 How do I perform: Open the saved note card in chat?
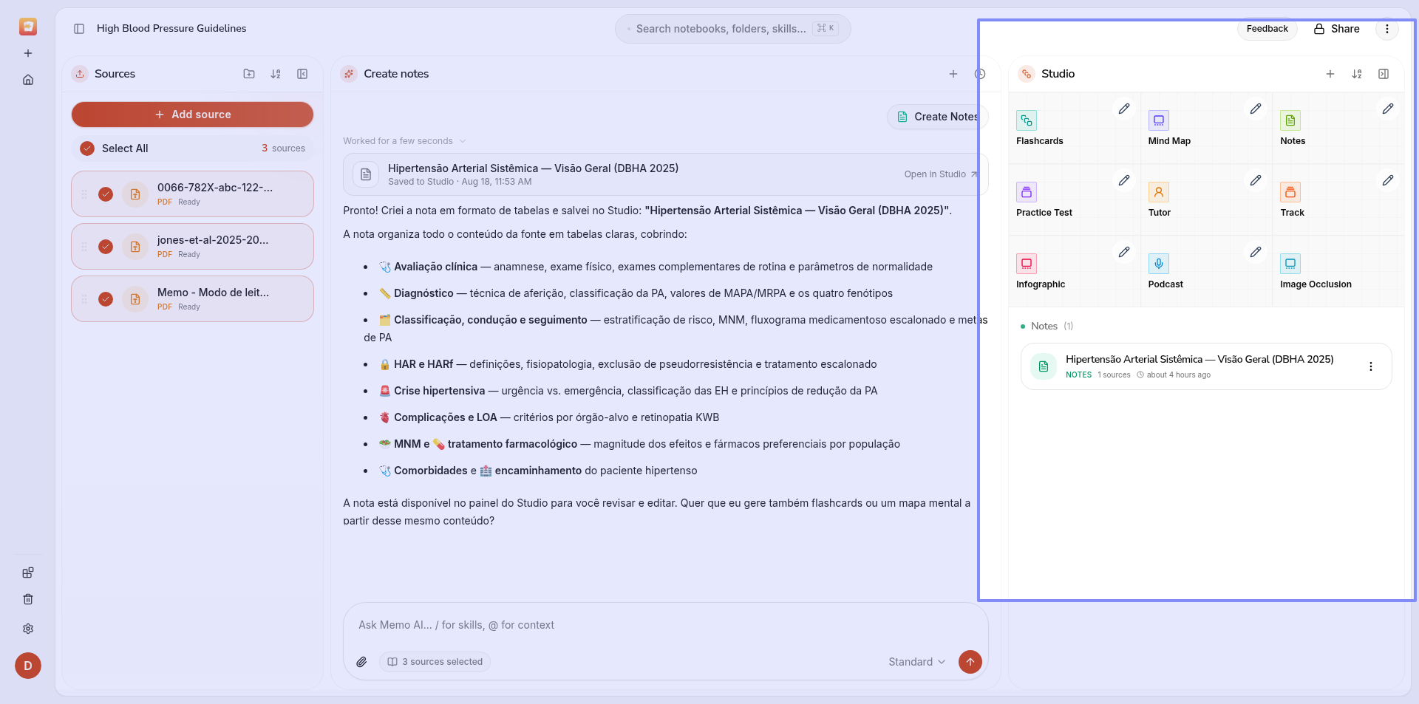point(665,174)
